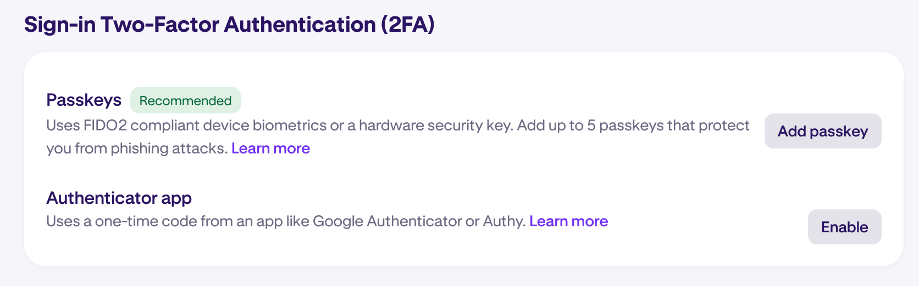Click the word Authy in the description
This screenshot has height=286, width=919.
tap(503, 221)
